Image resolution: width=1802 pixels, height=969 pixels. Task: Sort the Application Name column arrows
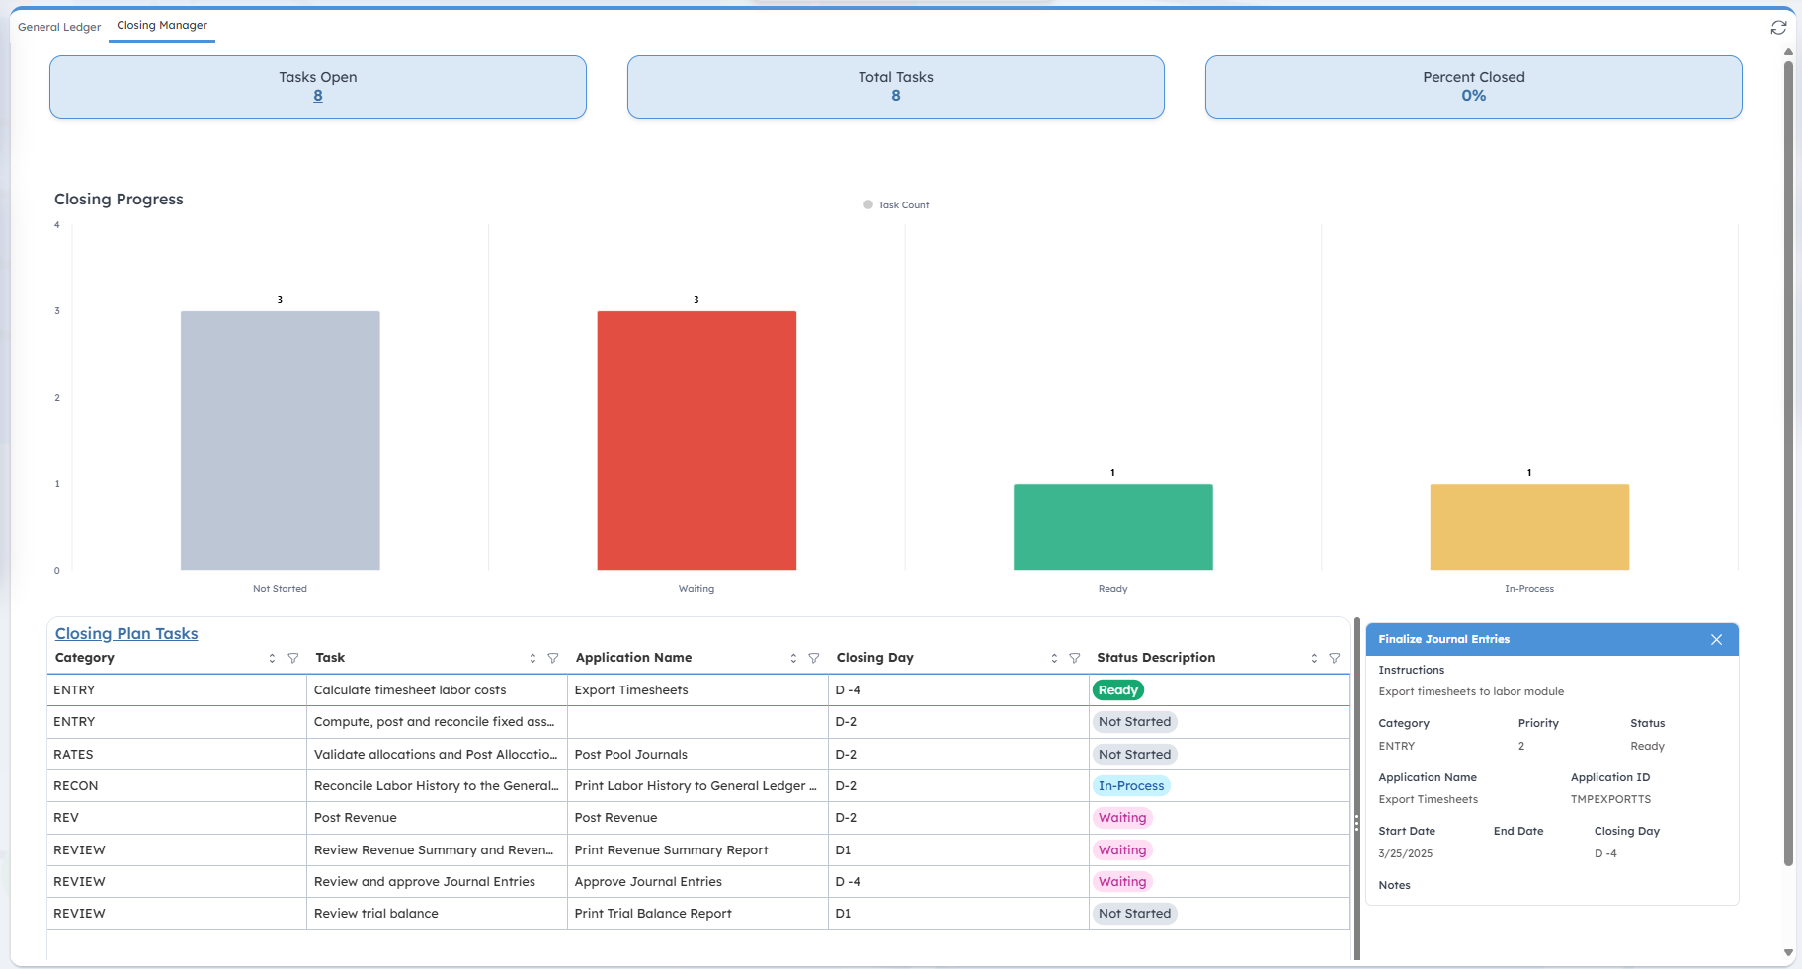pos(793,658)
